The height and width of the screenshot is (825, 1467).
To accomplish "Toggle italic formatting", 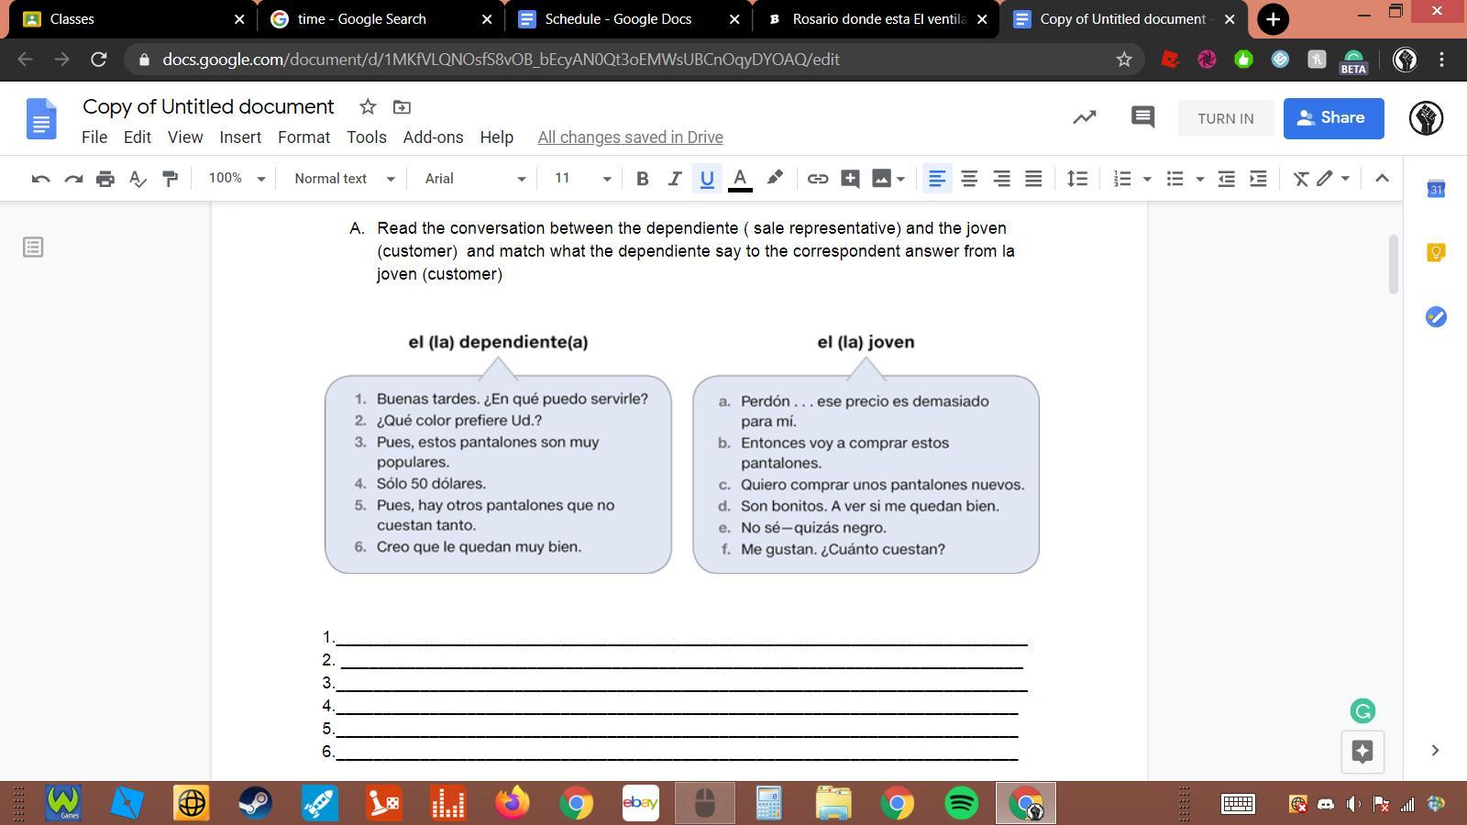I will point(675,179).
